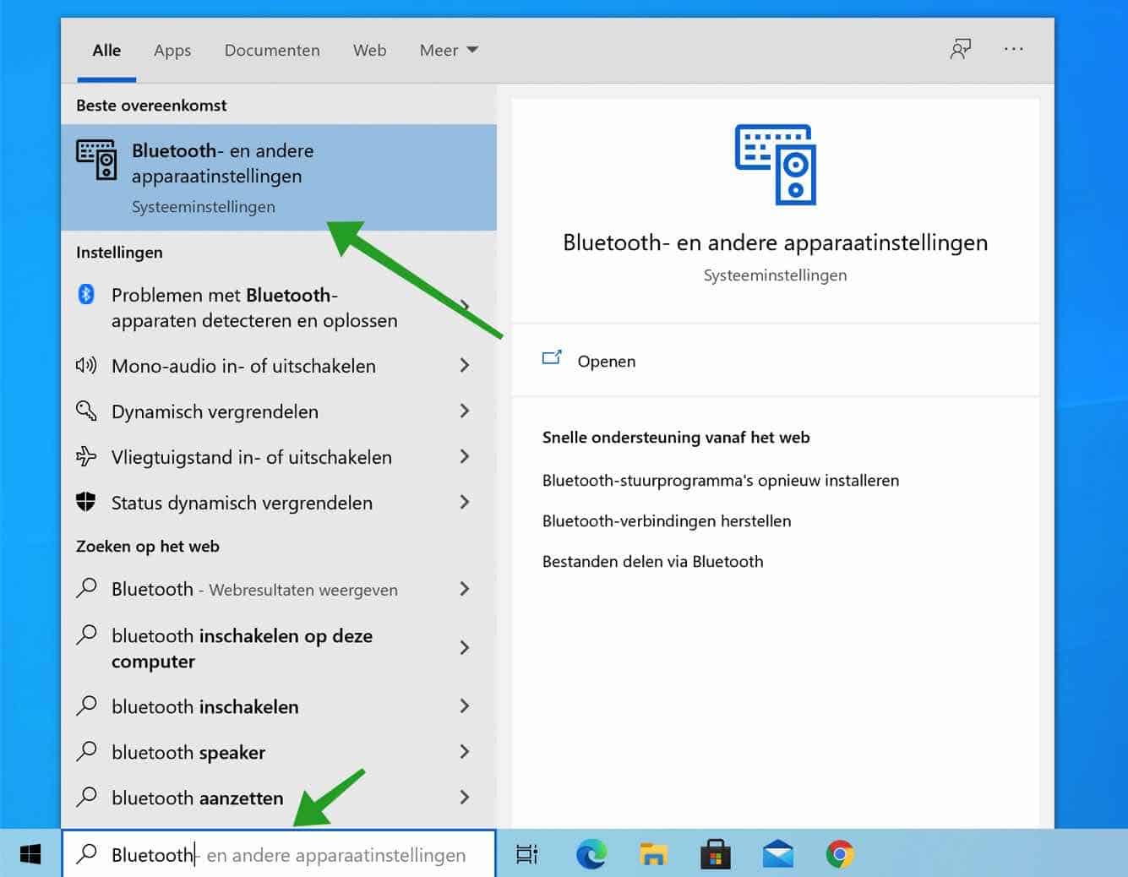Launch Google Chrome from the taskbar
1128x877 pixels.
[x=838, y=854]
